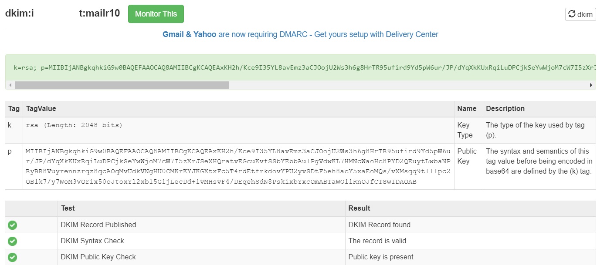Click the green check for DKIM Syntax Check

coord(13,241)
